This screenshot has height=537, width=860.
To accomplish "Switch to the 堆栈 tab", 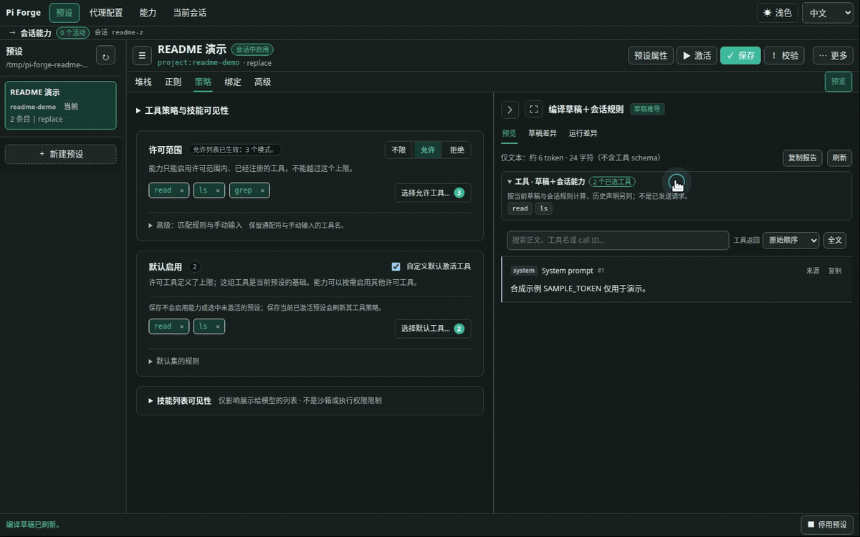I will (x=143, y=82).
